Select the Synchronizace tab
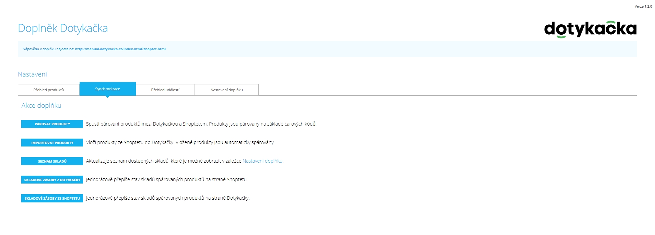 point(108,89)
